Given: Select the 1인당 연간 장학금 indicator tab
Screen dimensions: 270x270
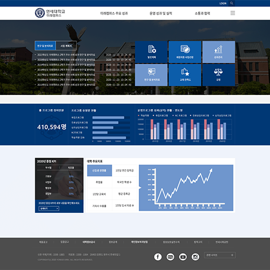Looking at the screenshot, I should (x=125, y=170).
